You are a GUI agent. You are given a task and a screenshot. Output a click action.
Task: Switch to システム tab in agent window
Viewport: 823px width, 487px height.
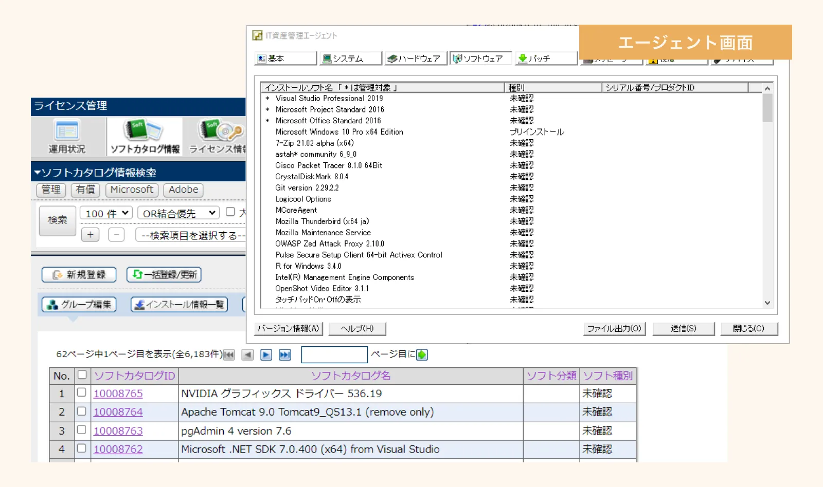tap(350, 59)
